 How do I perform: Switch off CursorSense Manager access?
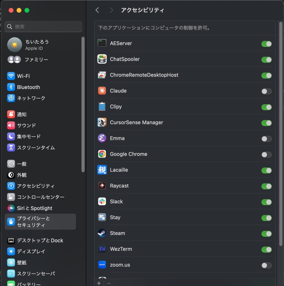266,123
